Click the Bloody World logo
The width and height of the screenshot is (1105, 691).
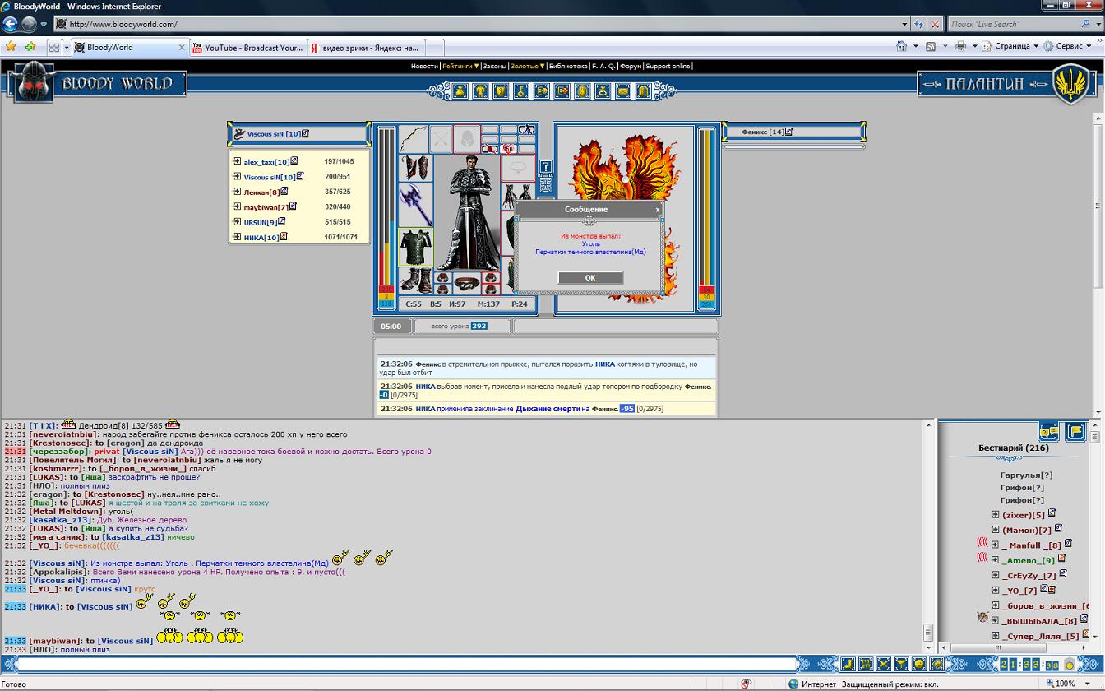pos(98,84)
